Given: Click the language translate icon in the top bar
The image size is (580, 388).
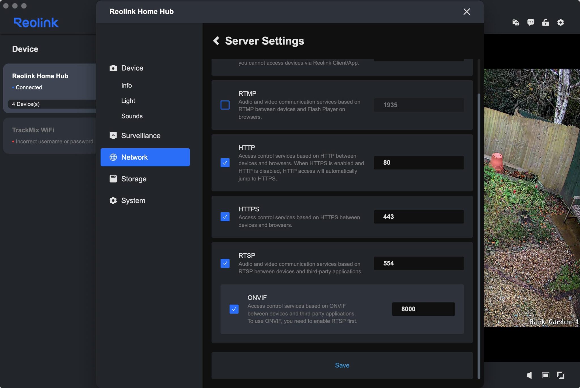Looking at the screenshot, I should [516, 22].
